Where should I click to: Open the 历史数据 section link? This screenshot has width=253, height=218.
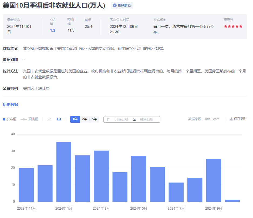[10, 105]
